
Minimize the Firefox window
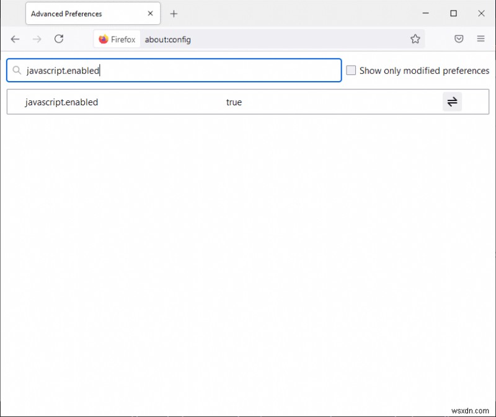(x=425, y=13)
